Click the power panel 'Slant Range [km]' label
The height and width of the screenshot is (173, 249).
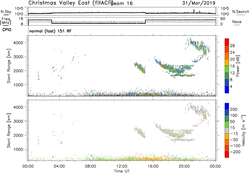click(8, 66)
